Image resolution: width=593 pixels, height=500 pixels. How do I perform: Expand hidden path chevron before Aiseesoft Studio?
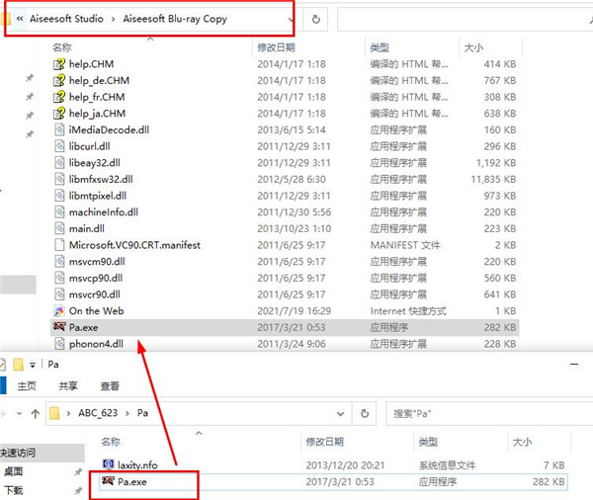(20, 19)
